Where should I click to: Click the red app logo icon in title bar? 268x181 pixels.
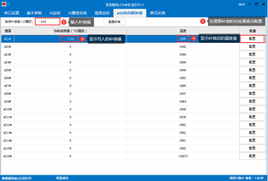point(4,4)
